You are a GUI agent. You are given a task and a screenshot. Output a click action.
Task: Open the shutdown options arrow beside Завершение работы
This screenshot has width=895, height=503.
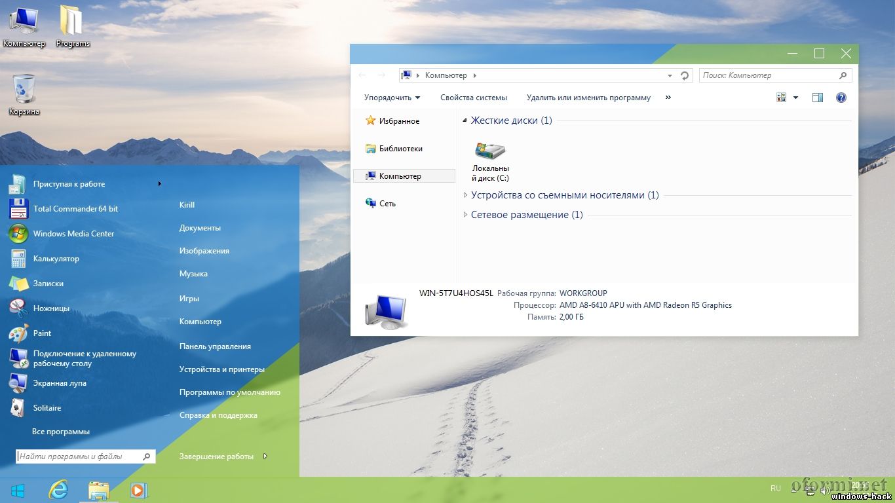click(x=265, y=456)
